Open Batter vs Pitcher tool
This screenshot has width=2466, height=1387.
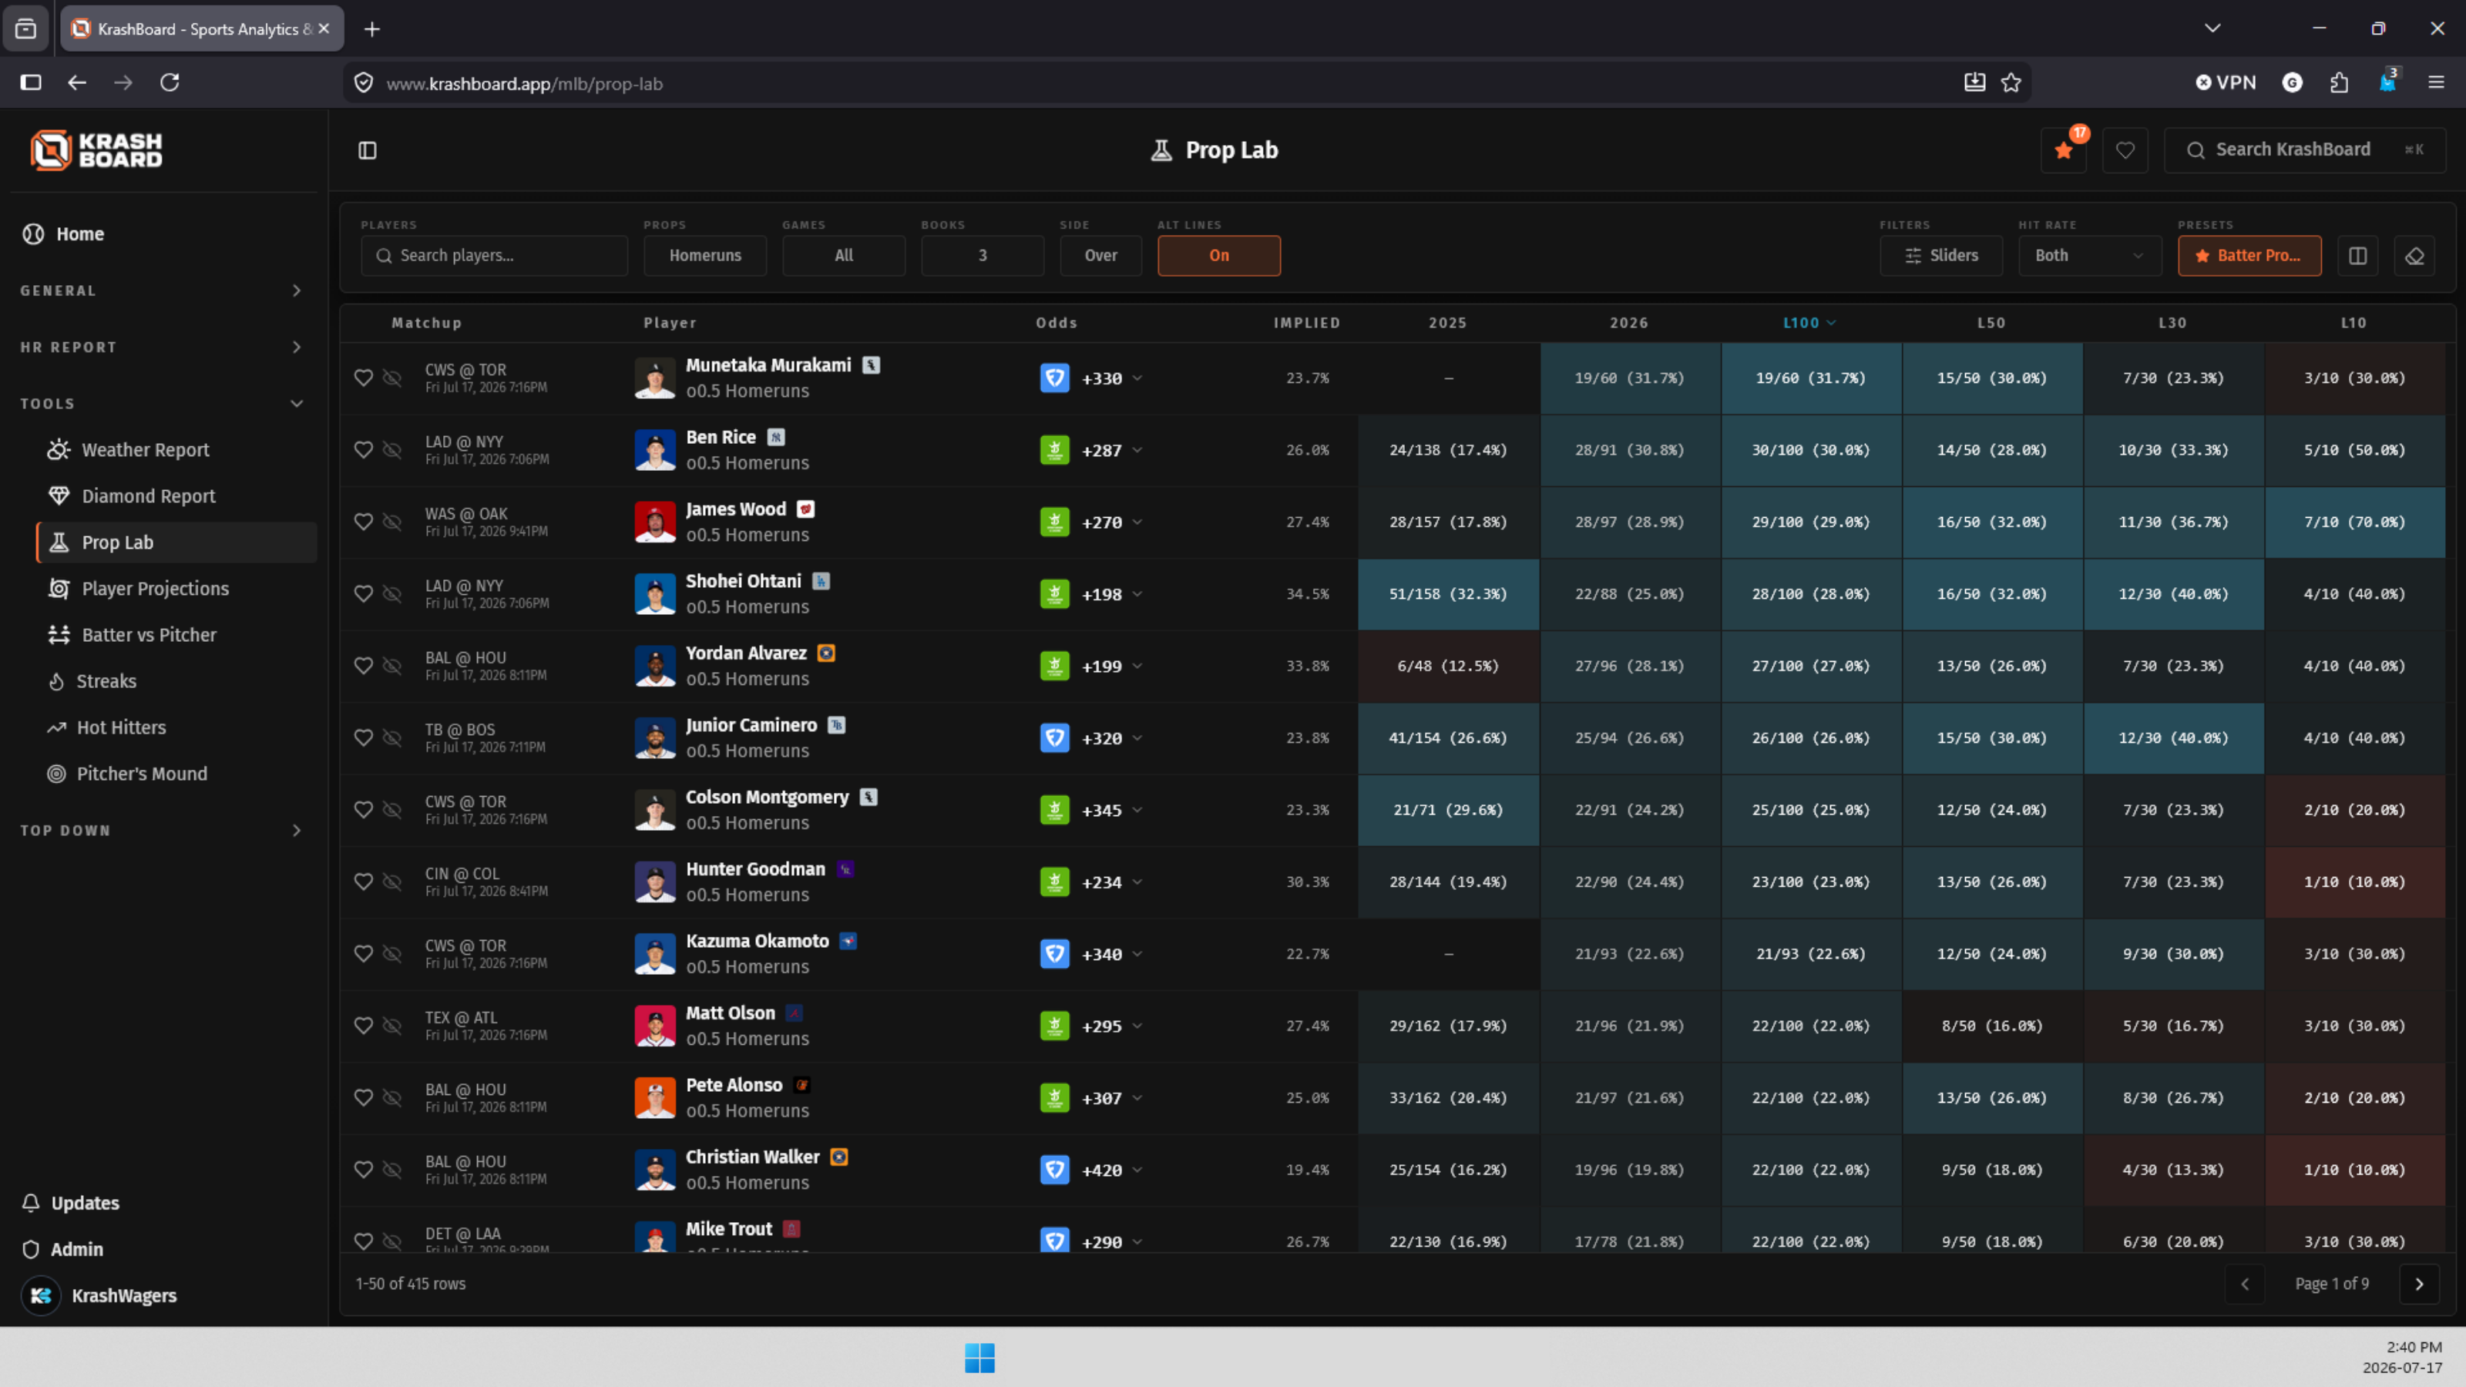149,635
